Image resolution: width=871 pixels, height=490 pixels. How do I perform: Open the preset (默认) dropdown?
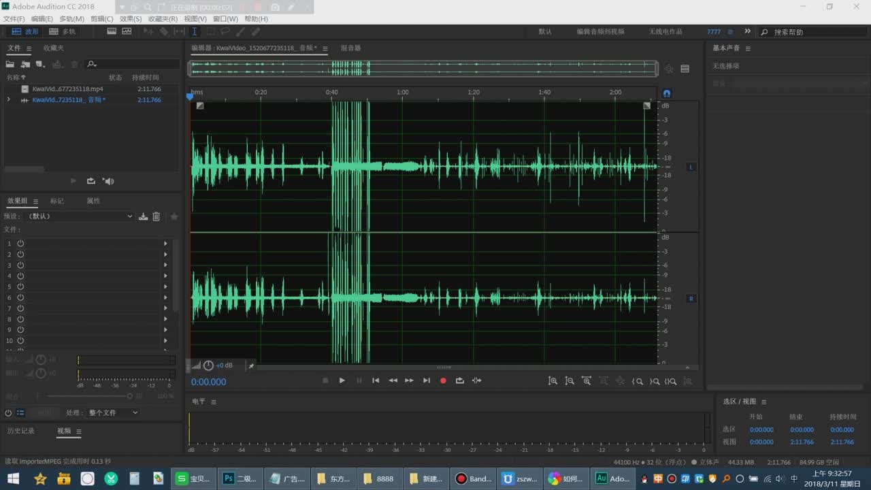[79, 216]
